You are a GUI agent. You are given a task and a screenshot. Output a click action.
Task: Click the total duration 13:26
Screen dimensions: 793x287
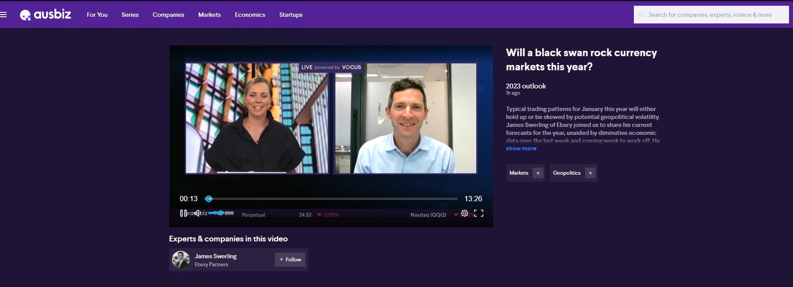[x=473, y=199]
